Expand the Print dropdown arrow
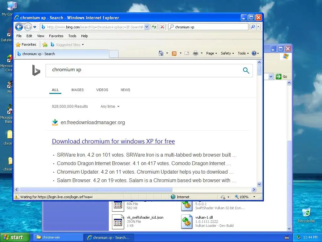 click(202, 53)
